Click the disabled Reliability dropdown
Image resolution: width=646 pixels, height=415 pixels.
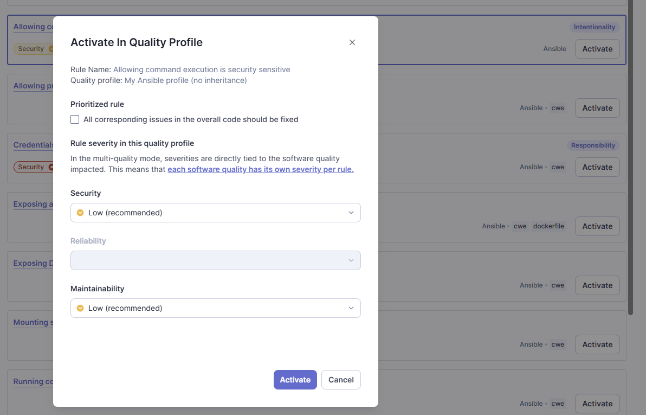[216, 260]
